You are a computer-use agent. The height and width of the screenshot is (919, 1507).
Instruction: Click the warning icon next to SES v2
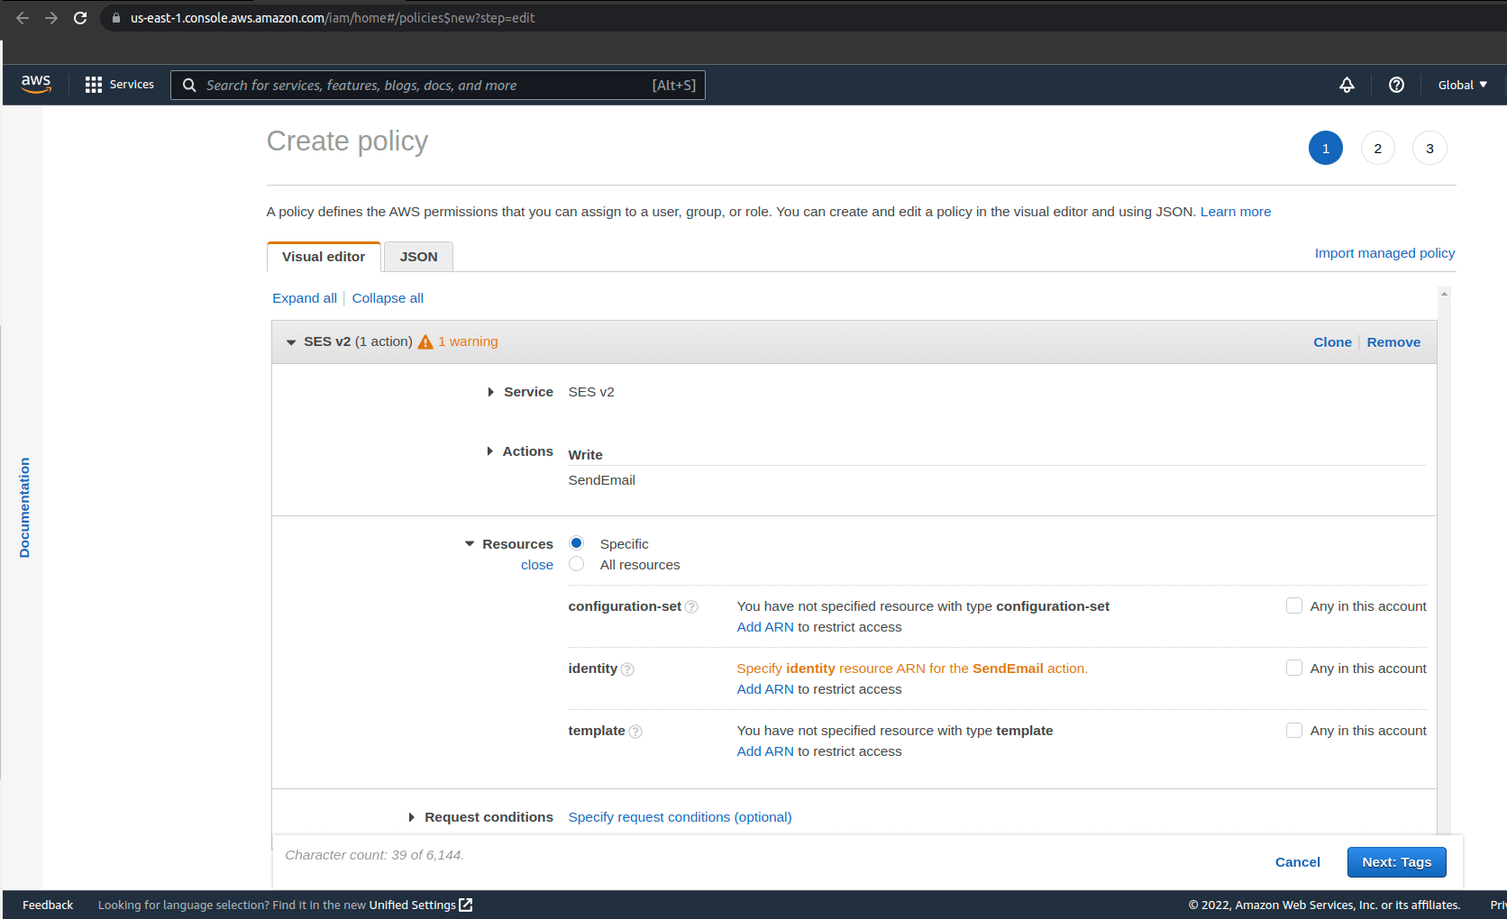coord(425,341)
